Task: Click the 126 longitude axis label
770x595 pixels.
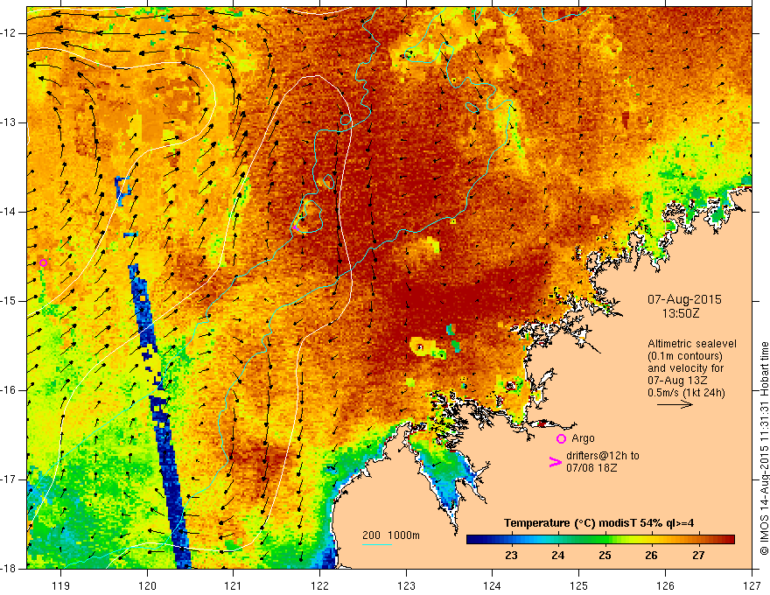Action: 665,585
